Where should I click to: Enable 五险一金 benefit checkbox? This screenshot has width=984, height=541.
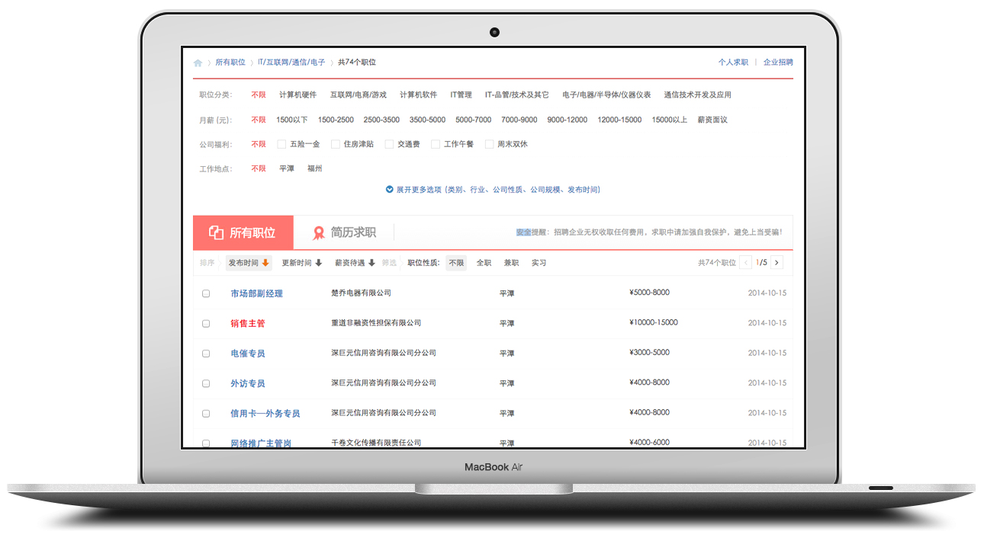click(x=281, y=144)
